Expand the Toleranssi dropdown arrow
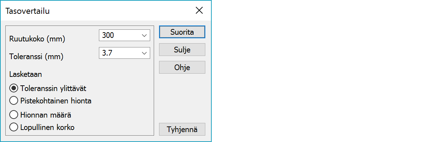The height and width of the screenshot is (142, 427). pos(144,53)
